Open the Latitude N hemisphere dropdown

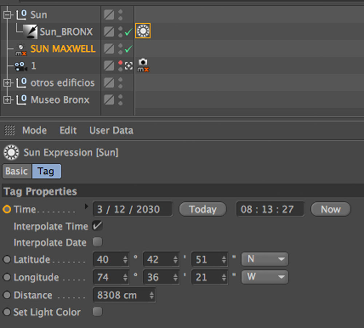coord(265,259)
